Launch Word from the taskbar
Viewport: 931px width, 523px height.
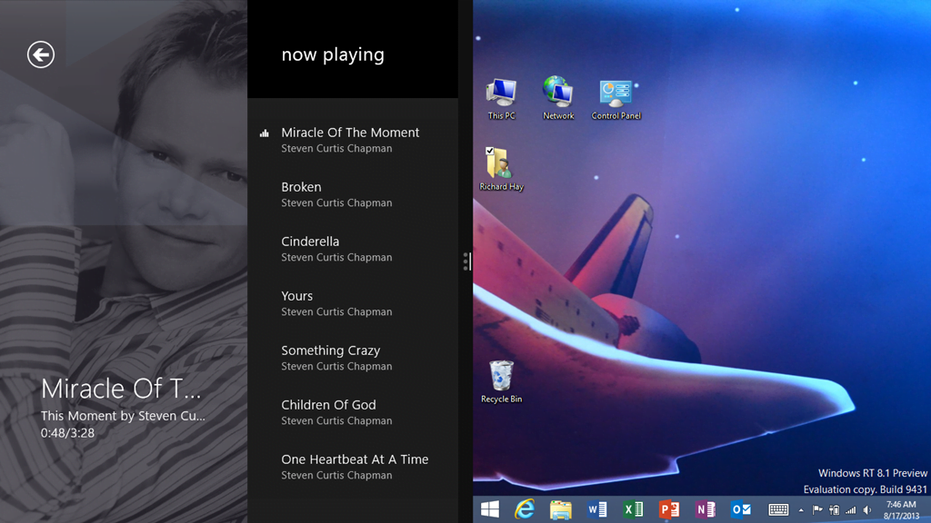click(x=597, y=509)
